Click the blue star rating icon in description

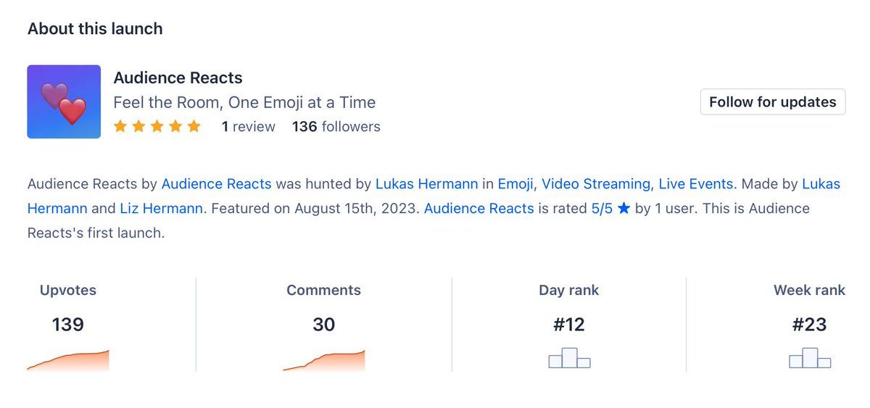(623, 209)
